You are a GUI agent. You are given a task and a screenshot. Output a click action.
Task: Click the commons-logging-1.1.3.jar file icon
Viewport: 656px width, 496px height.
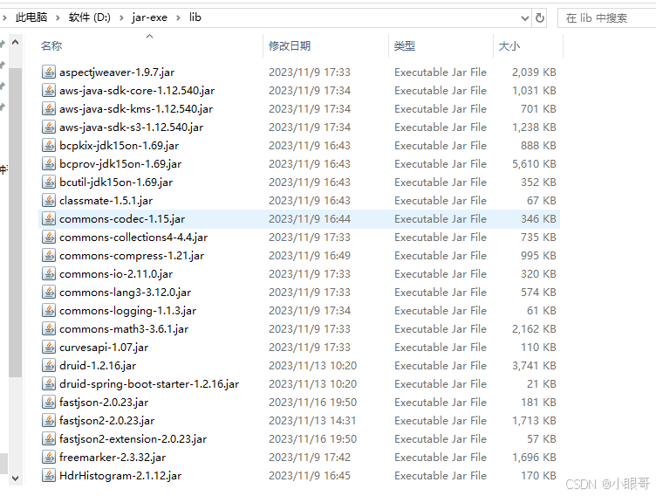click(49, 310)
